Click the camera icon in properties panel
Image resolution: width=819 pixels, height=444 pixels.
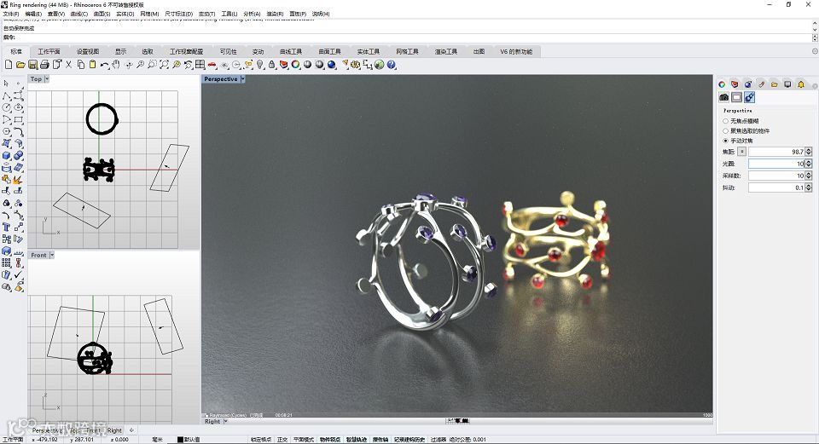point(724,97)
